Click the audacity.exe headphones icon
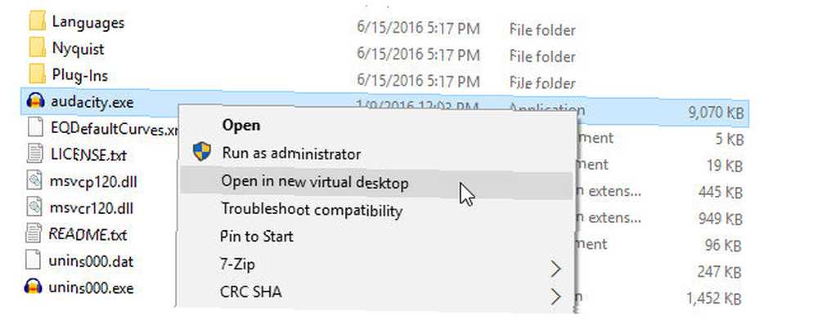This screenshot has width=818, height=320. (34, 101)
